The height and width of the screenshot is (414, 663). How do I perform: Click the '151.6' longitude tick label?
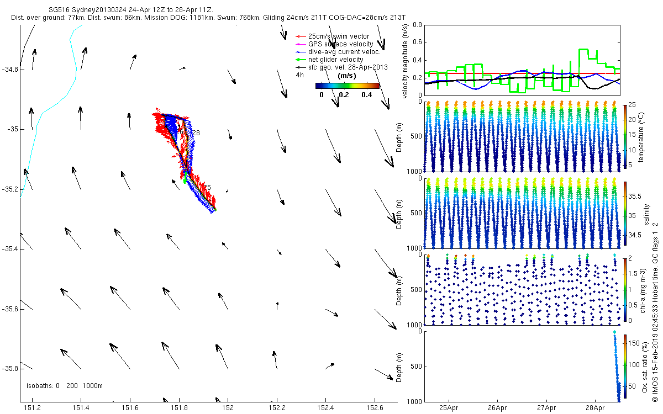[x=130, y=408]
